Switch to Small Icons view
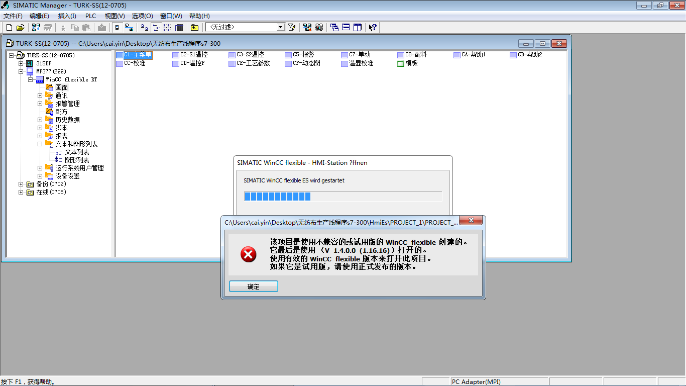The image size is (686, 386). pyautogui.click(x=156, y=27)
